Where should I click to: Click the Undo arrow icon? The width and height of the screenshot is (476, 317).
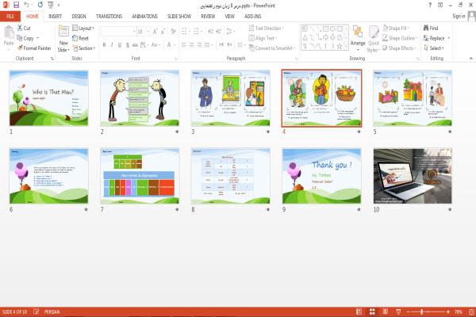(x=26, y=5)
